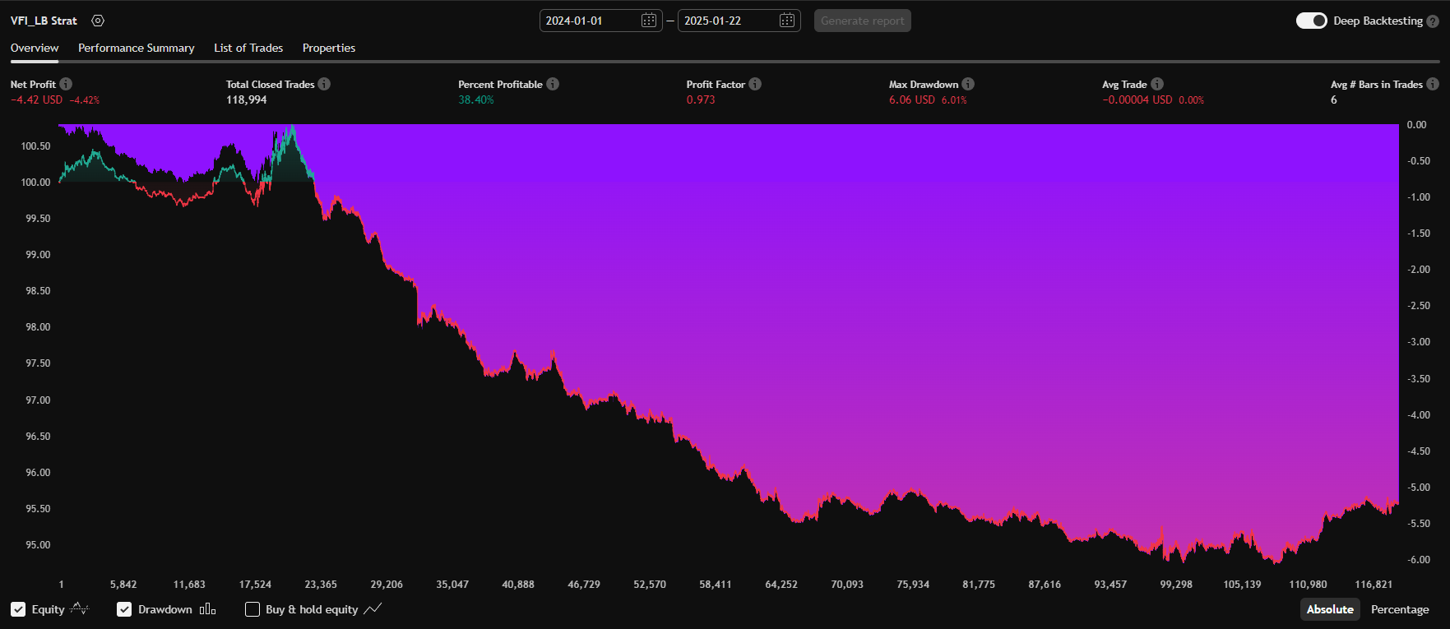Open end date calendar picker icon
The width and height of the screenshot is (1450, 629).
pos(786,21)
